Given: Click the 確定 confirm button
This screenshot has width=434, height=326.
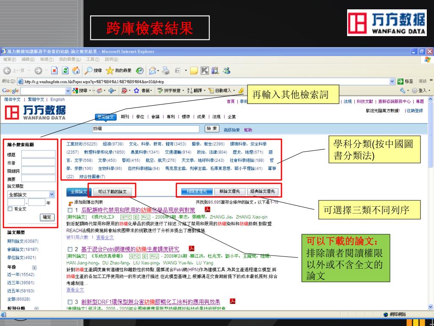Looking at the screenshot, I should tap(47, 217).
